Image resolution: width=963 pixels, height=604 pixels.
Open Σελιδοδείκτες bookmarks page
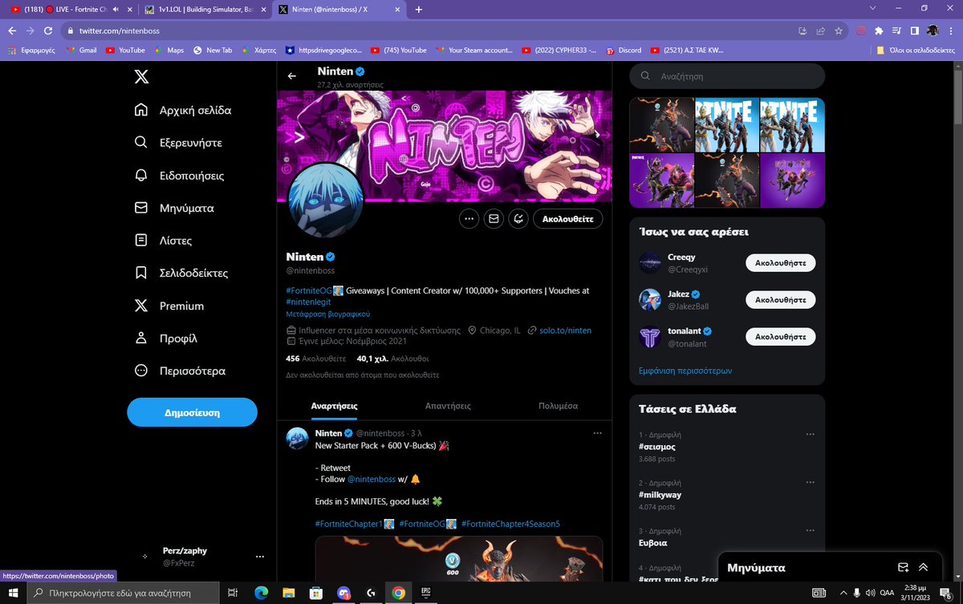point(181,273)
